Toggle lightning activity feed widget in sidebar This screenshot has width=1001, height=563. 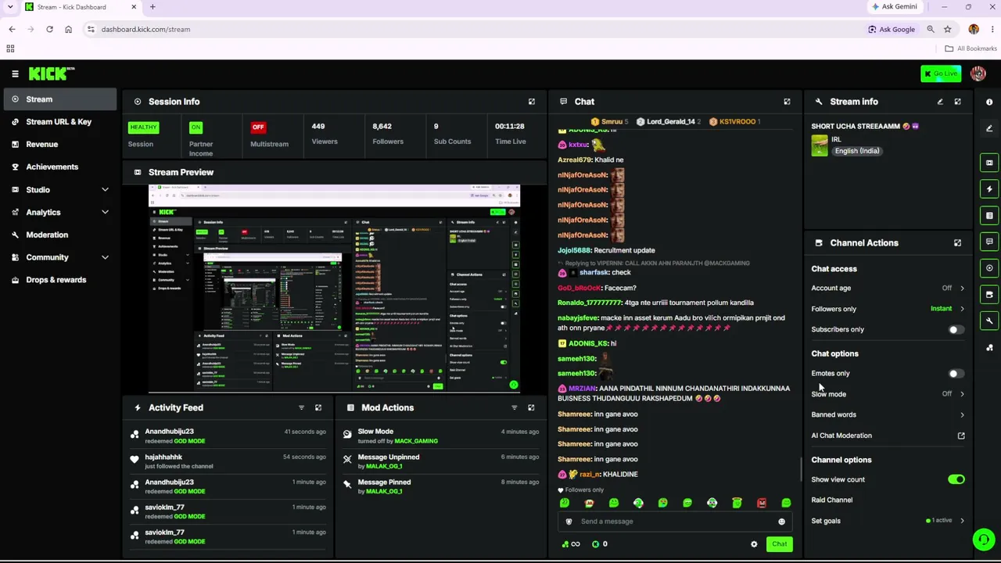pos(989,189)
